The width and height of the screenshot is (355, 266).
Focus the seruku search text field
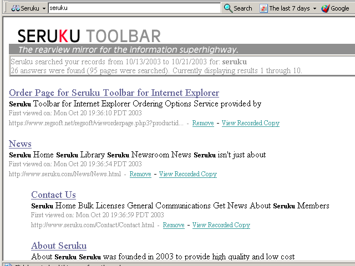[x=134, y=8]
